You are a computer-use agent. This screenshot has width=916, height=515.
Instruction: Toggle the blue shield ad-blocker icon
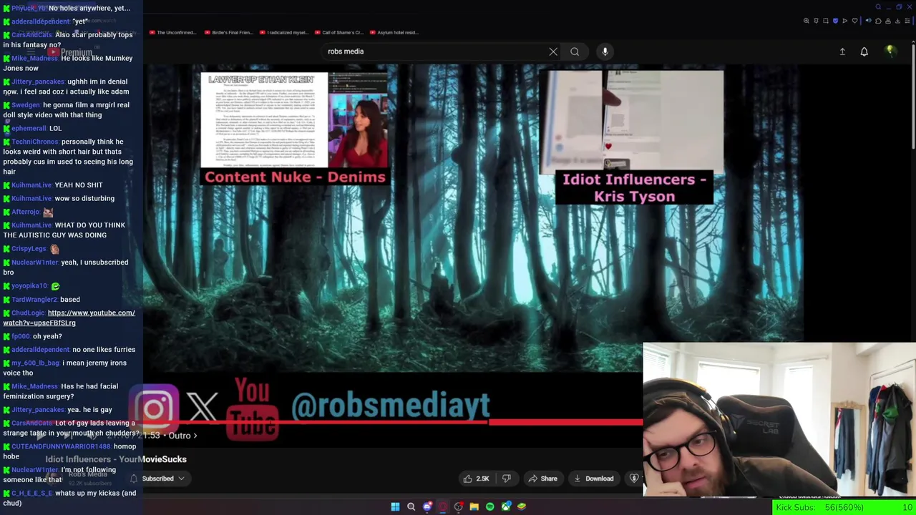(835, 21)
